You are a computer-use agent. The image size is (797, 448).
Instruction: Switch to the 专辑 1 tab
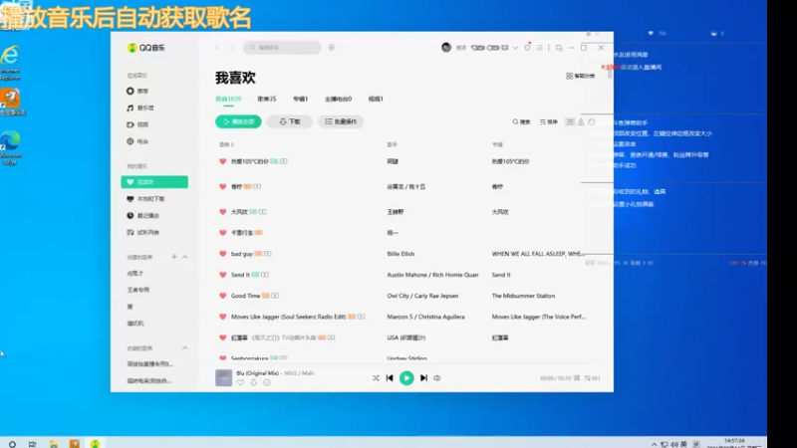(x=301, y=99)
